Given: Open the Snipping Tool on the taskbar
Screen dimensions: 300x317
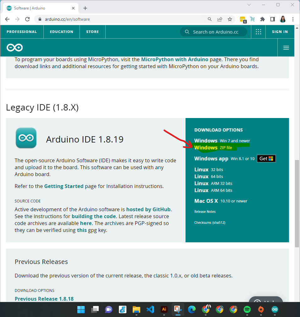Looking at the screenshot, I should (178, 309).
